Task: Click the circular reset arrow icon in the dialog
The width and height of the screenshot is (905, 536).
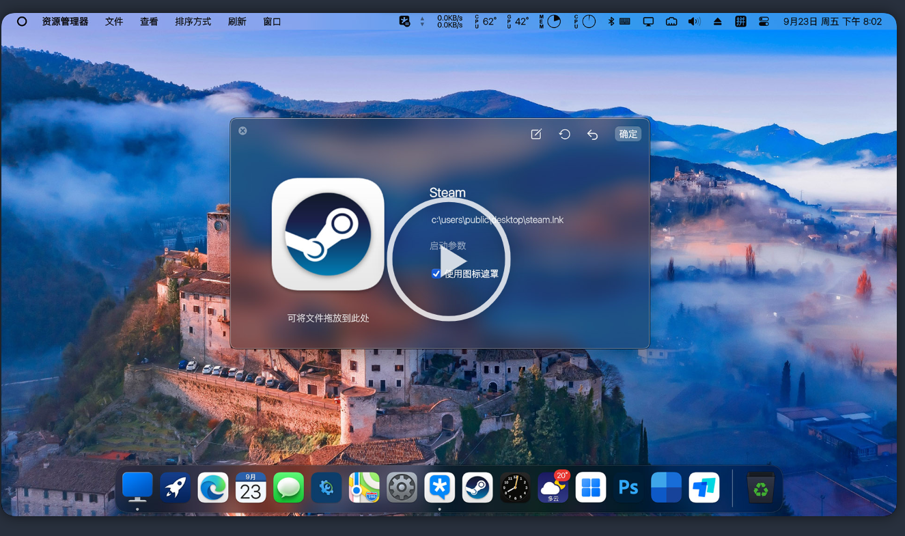Action: tap(564, 135)
